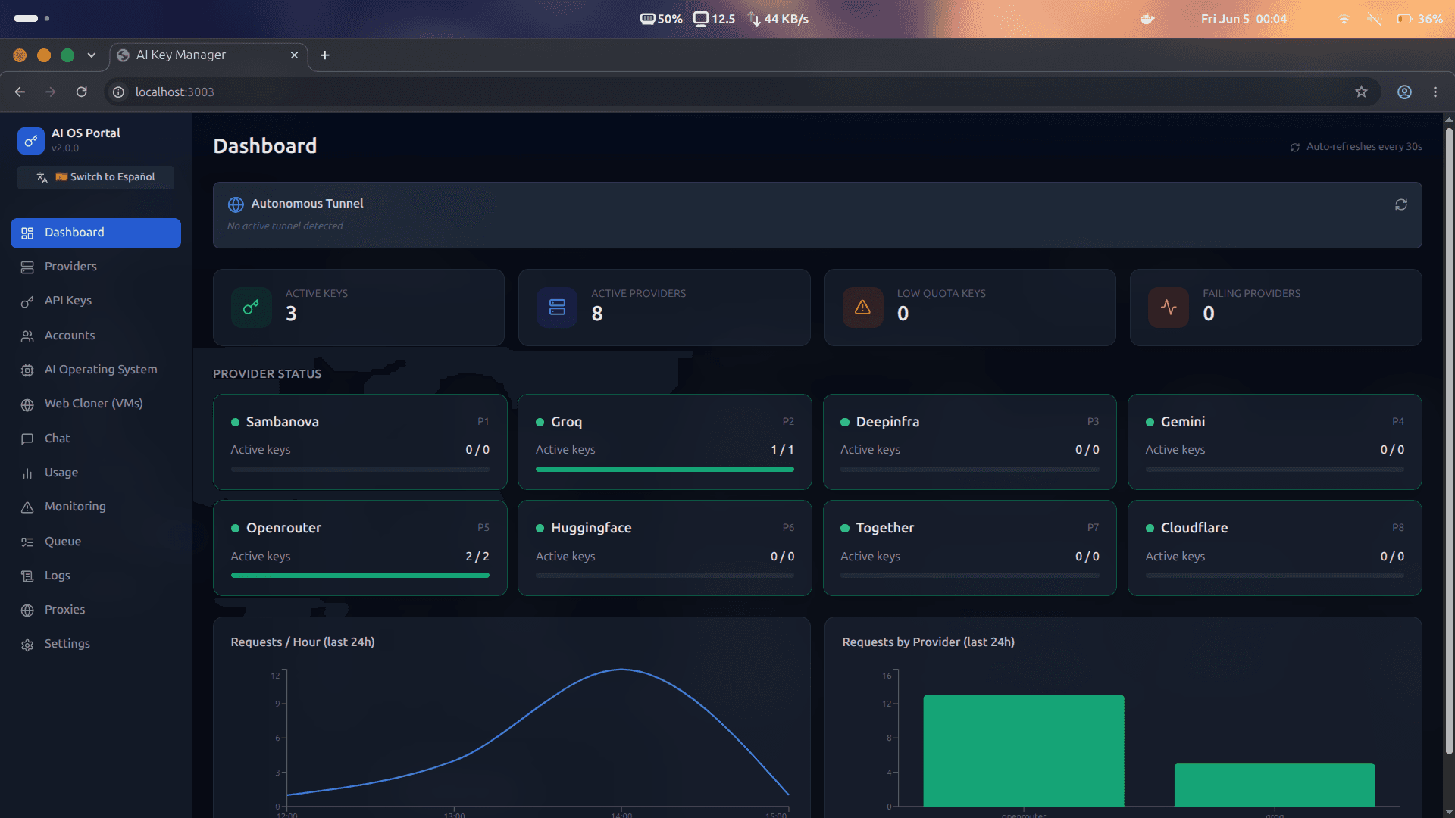This screenshot has height=818, width=1455.
Task: Click the Providers sidebar server icon
Action: coord(27,267)
